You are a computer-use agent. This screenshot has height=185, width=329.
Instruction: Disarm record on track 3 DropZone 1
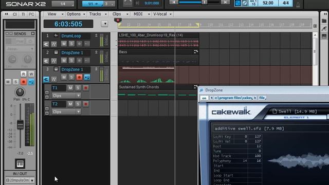point(79,77)
